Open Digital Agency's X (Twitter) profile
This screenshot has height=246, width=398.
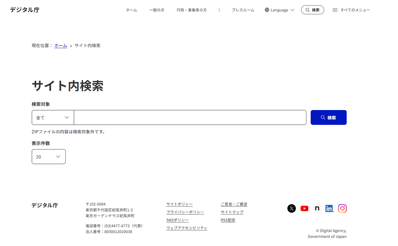(291, 208)
